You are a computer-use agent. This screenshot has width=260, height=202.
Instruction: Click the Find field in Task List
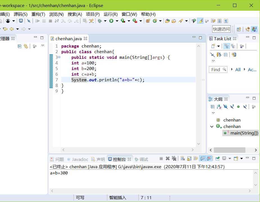[x=218, y=69]
